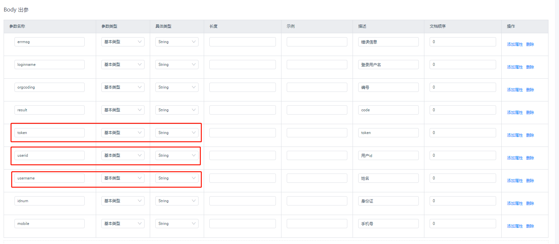Open 参数类型 dropdown in loginname row
Screen dimensions: 559x244
123,65
